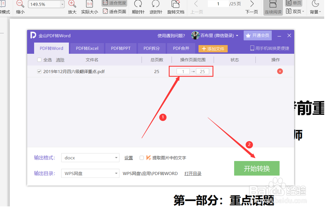Click the 操作页面范围 column header
Viewport: 325px width, 212px height.
click(x=193, y=60)
